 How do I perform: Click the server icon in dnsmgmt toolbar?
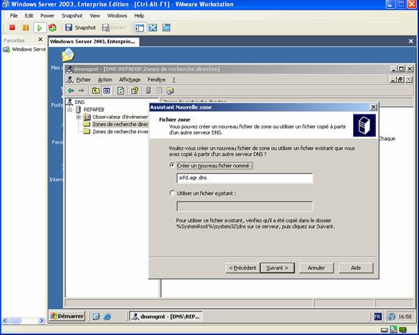point(148,91)
